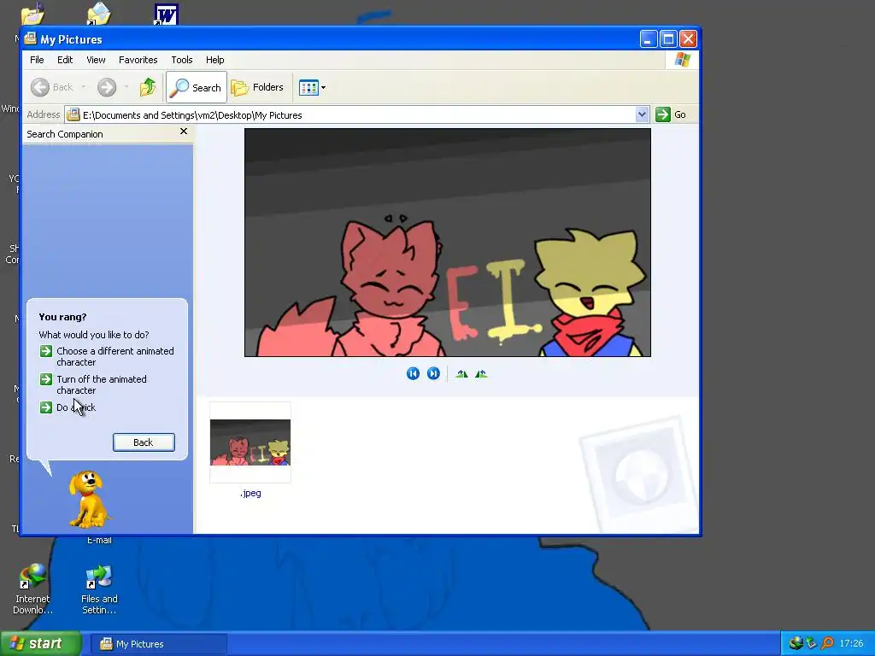Click the Windows flag logo in menu bar
The image size is (875, 656).
(x=682, y=60)
